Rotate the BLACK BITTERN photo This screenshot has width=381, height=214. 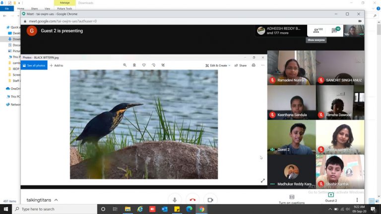coord(153,65)
